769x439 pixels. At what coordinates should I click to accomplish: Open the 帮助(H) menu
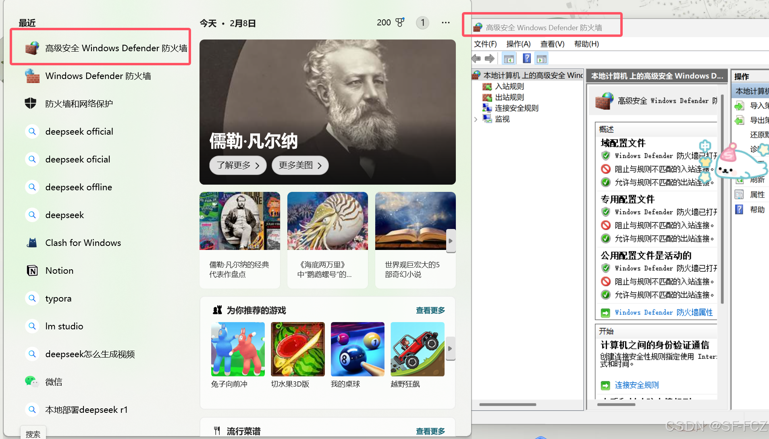(586, 44)
